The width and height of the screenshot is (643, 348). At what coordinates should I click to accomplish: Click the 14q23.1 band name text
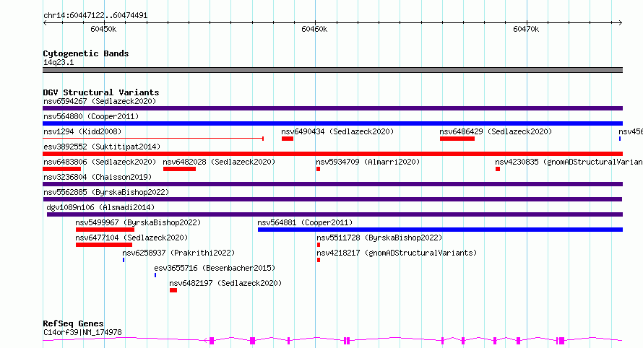[x=59, y=62]
